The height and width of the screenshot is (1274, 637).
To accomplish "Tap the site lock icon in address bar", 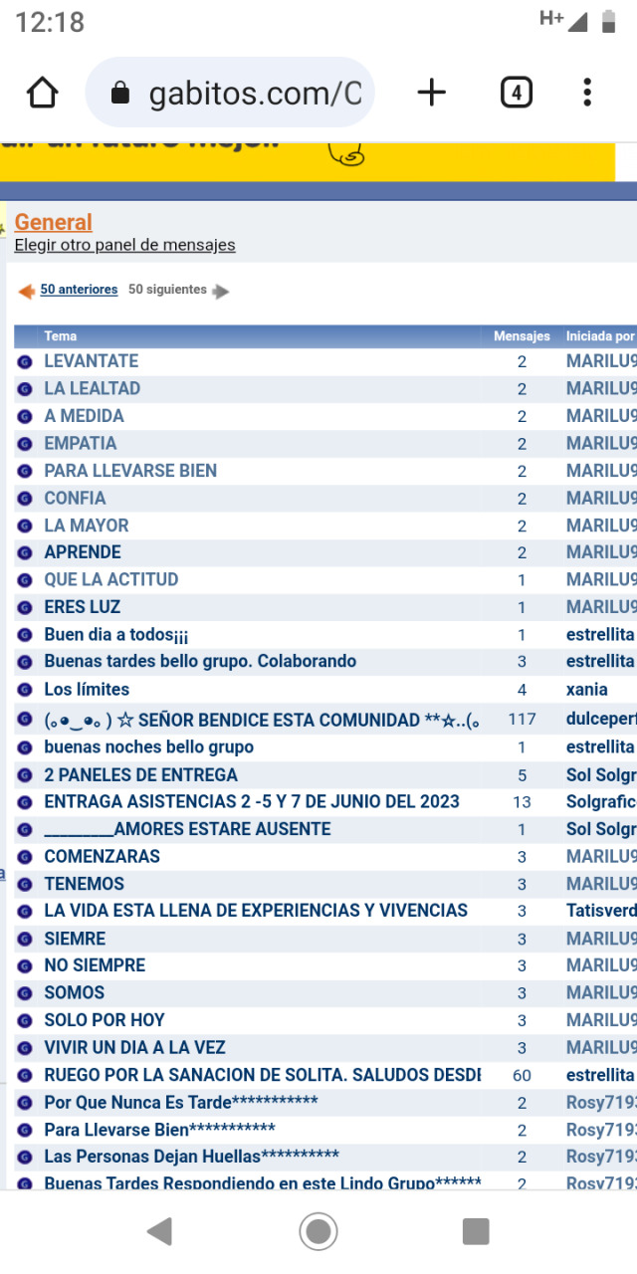I will tap(120, 94).
